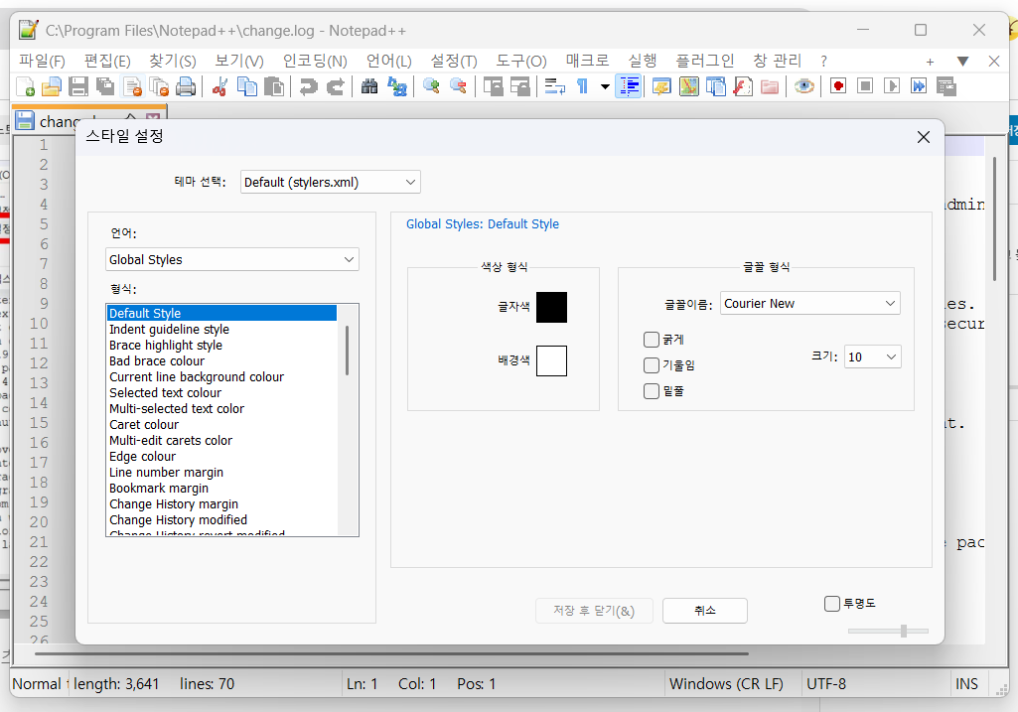Viewport: 1018px width, 712px height.
Task: Click the Undo toolbar icon
Action: [309, 86]
